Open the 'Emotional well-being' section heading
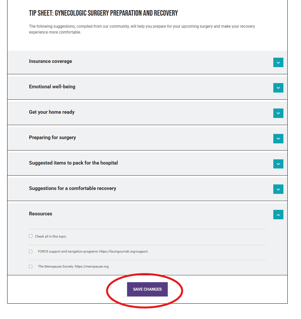301x319 pixels. (52, 87)
